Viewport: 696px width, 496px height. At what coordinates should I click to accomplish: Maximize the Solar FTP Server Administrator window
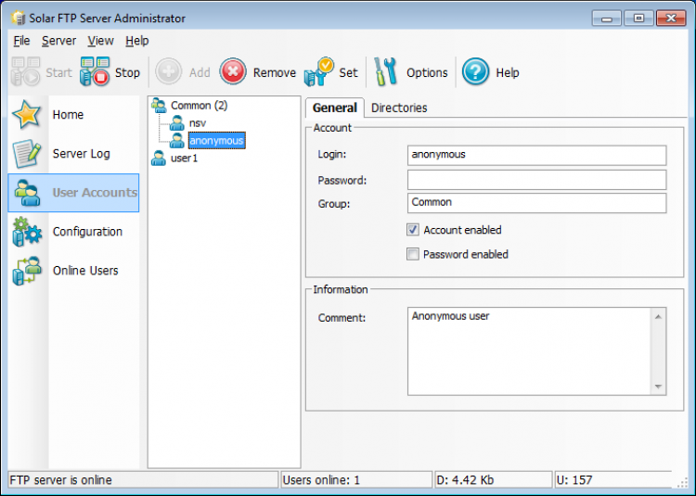(x=638, y=19)
